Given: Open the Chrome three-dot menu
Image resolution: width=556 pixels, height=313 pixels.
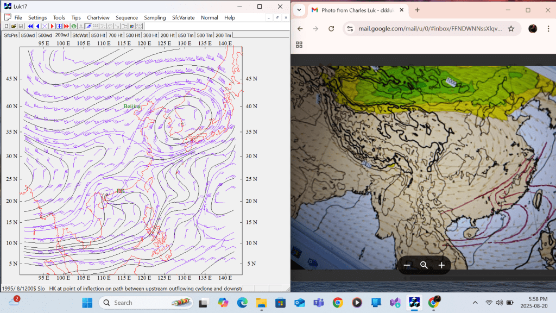Looking at the screenshot, I should 548,29.
